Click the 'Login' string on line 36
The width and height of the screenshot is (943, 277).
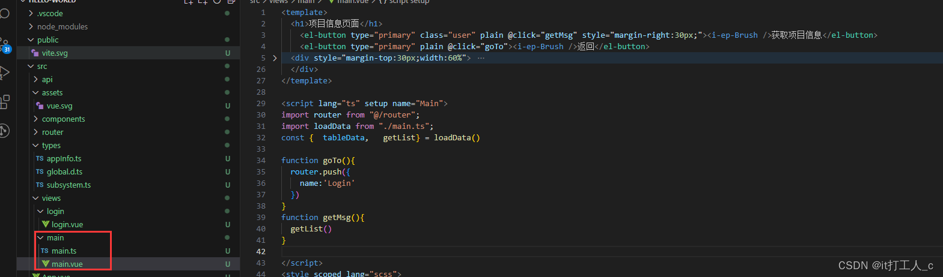coord(339,183)
